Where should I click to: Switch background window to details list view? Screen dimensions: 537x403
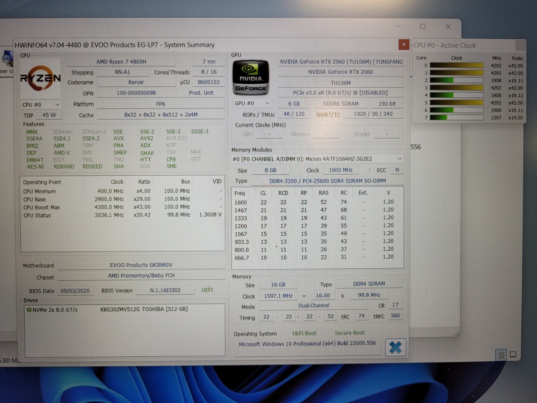(501, 355)
